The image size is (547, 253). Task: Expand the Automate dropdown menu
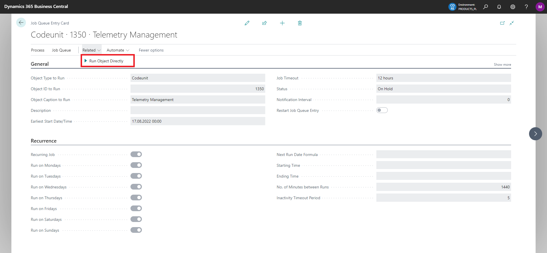(x=118, y=50)
